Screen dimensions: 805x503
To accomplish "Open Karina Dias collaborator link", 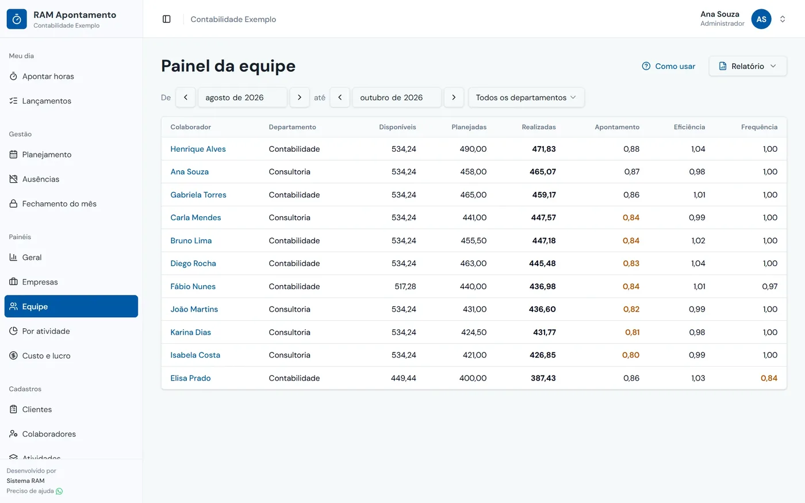I will point(190,332).
